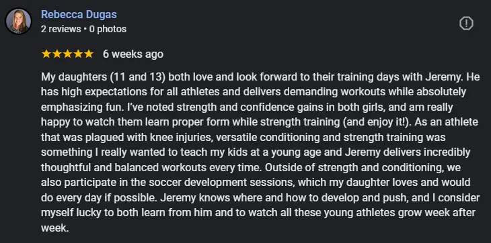Screen dimensions: 491x243
Task: Click the final word "week." of the review
Action: point(54,228)
